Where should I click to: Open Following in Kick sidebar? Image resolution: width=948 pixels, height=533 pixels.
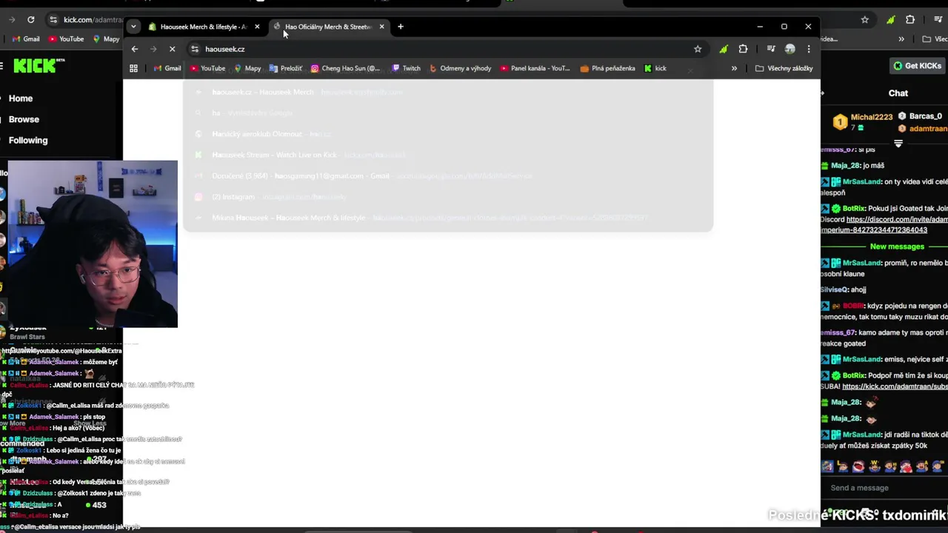[x=28, y=140]
